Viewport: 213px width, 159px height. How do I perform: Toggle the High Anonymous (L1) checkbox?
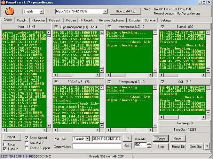56,27
